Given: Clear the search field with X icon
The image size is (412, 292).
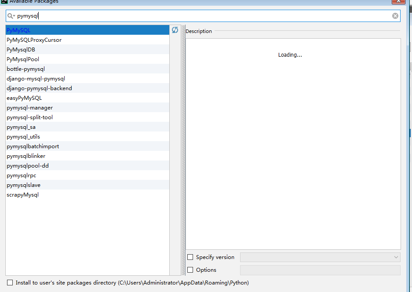Looking at the screenshot, I should (395, 16).
